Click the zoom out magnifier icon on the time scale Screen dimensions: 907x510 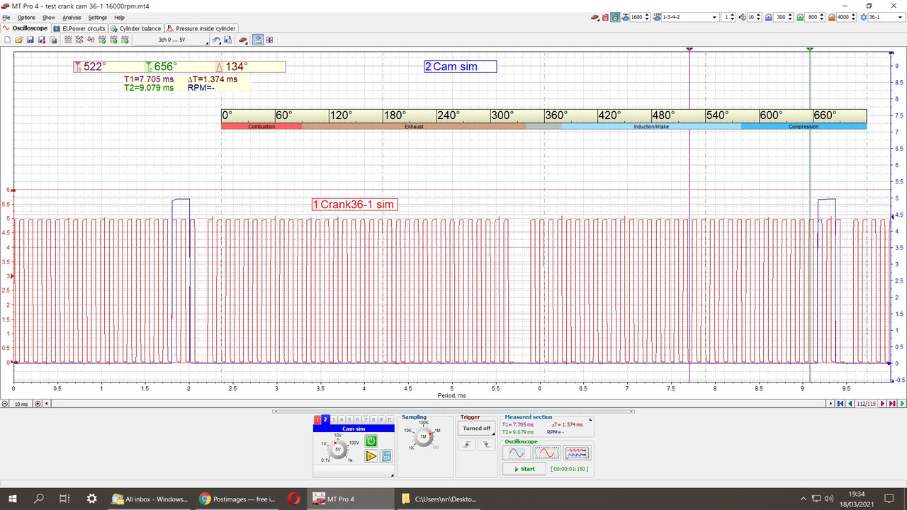pyautogui.click(x=5, y=403)
